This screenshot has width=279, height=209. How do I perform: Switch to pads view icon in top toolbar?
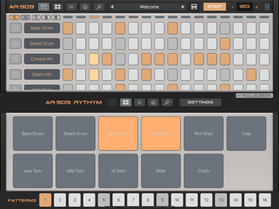58,7
